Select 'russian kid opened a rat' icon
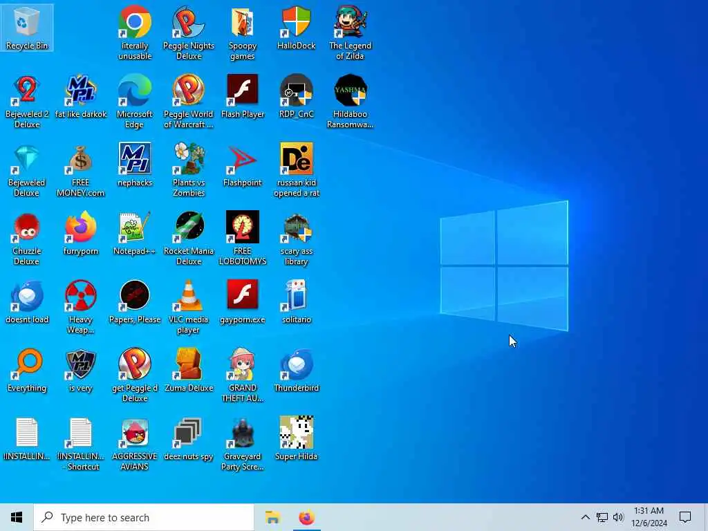 click(296, 170)
